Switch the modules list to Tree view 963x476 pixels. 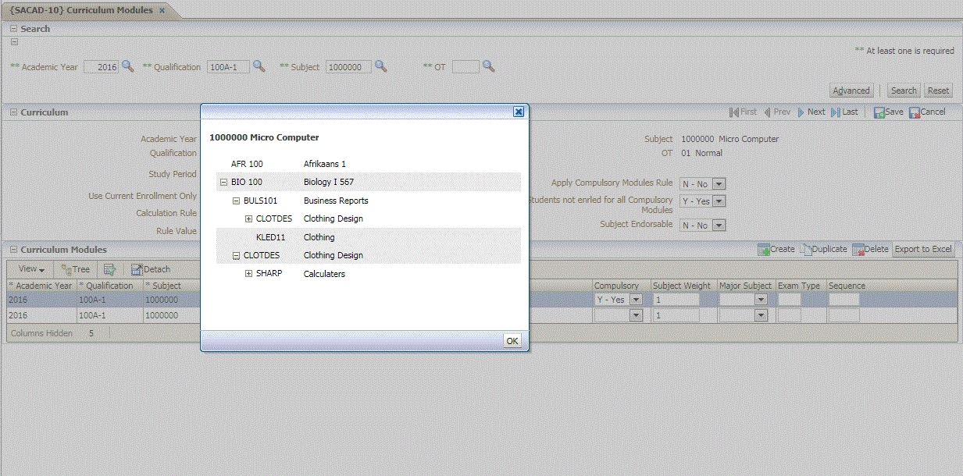[x=75, y=268]
